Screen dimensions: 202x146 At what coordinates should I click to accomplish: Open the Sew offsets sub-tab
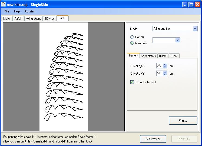point(148,56)
